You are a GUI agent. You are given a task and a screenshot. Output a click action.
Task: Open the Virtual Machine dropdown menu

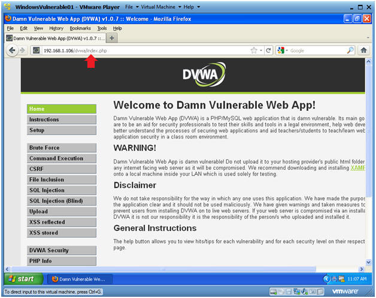161,7
